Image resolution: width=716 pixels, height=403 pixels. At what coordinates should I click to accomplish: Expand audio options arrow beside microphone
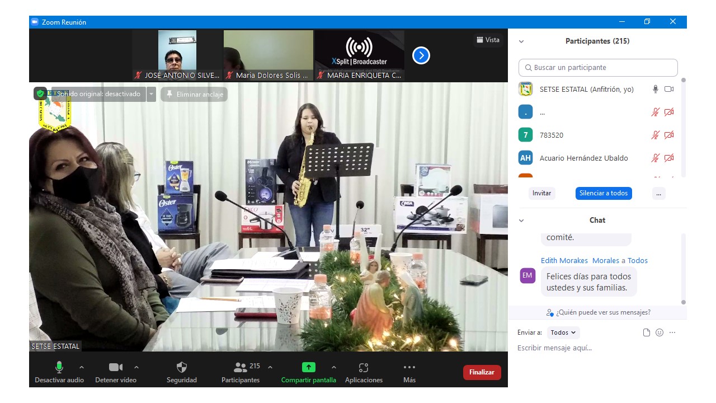(x=82, y=367)
